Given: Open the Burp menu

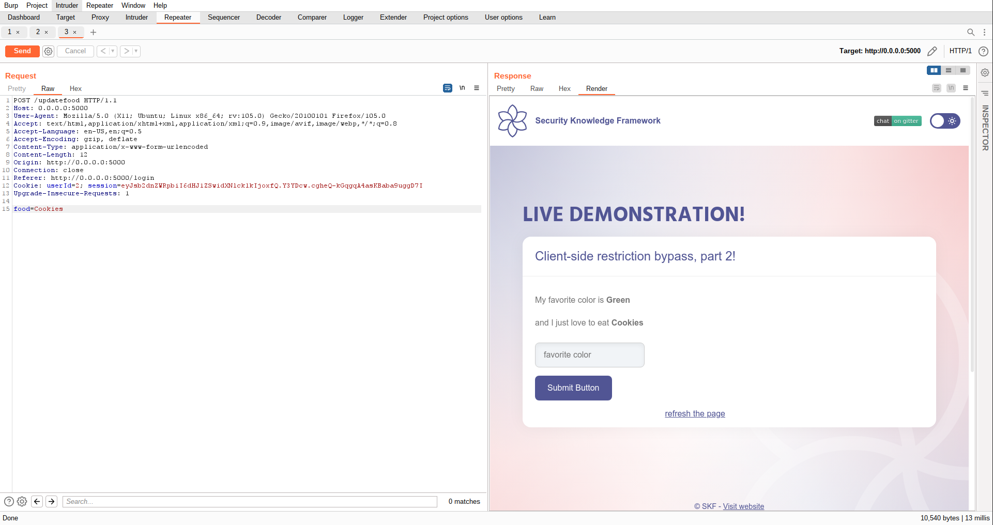Looking at the screenshot, I should (x=11, y=5).
